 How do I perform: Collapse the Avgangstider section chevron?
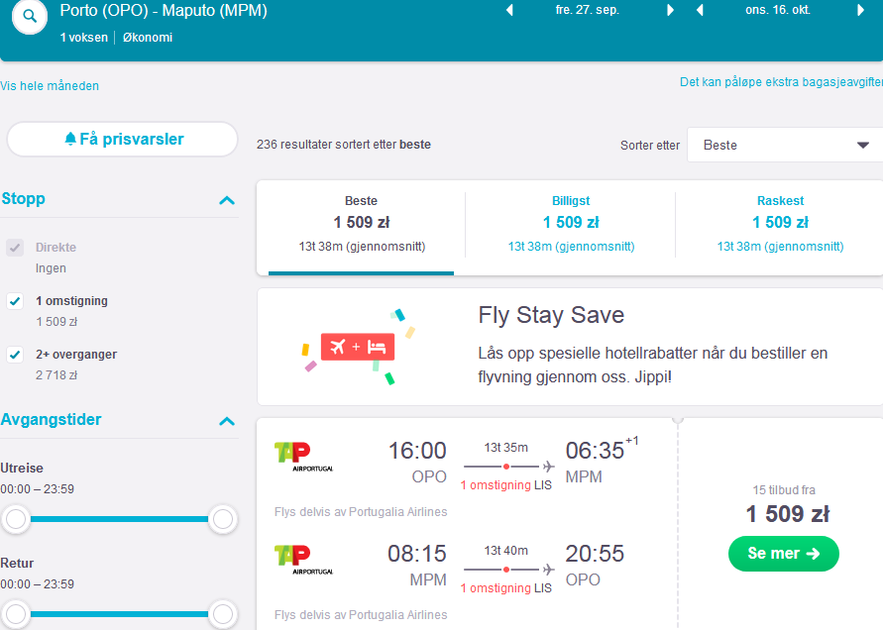pyautogui.click(x=227, y=421)
